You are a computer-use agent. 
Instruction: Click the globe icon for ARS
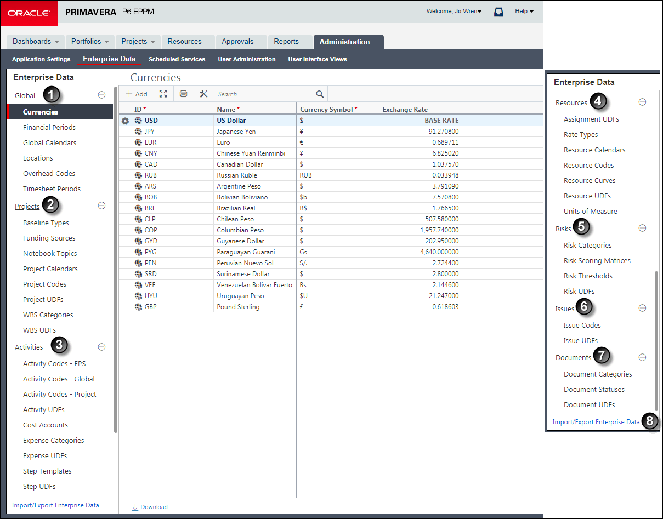coord(138,186)
